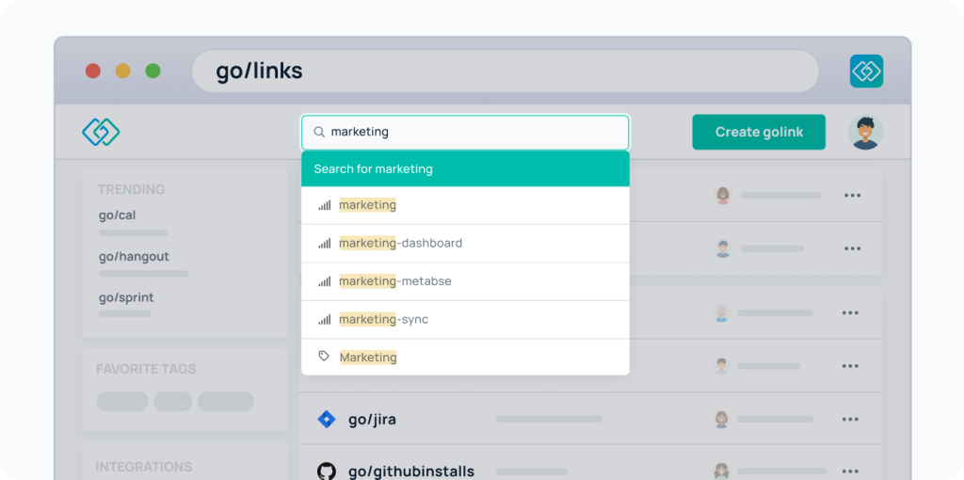Open the go/sprint trending link
This screenshot has height=480, width=964.
coord(126,297)
